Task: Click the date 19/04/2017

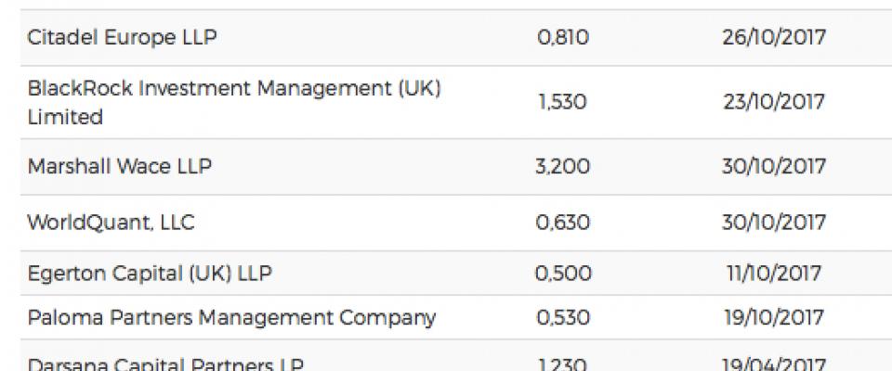Action: [x=774, y=364]
